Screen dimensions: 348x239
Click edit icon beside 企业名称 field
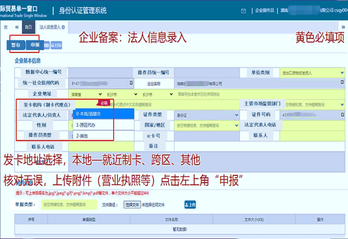(343, 83)
